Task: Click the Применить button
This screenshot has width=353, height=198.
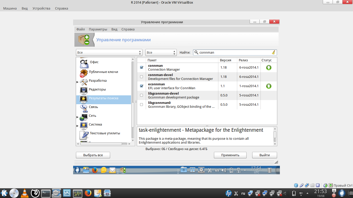Action: pyautogui.click(x=230, y=155)
